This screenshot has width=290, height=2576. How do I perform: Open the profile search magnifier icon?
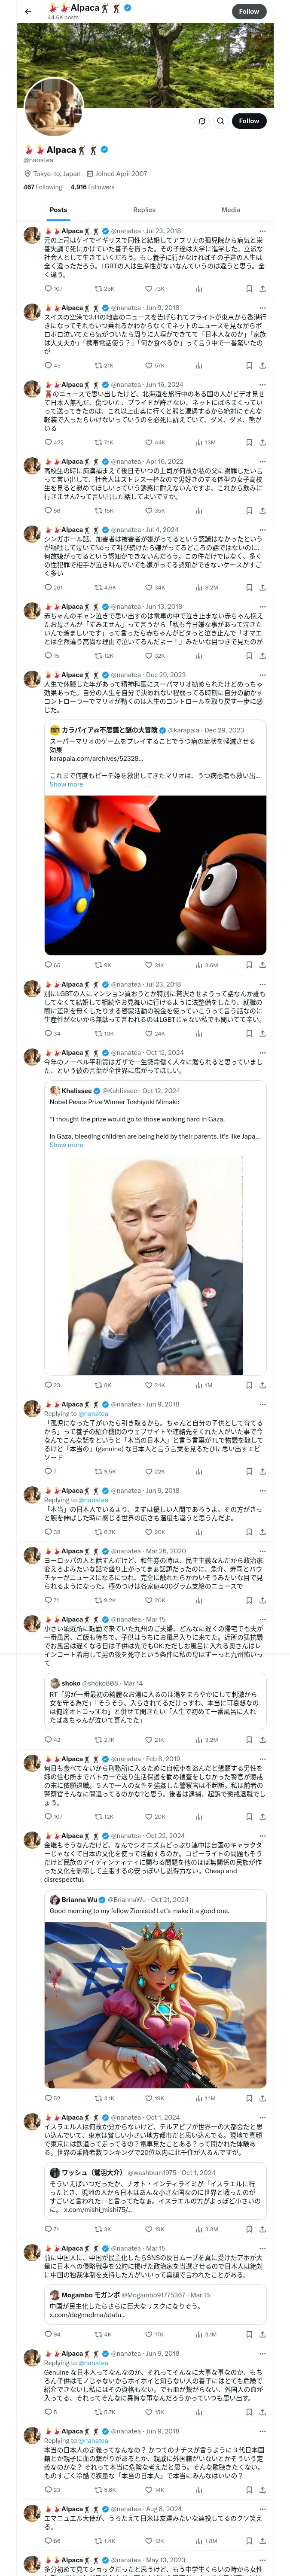point(220,121)
